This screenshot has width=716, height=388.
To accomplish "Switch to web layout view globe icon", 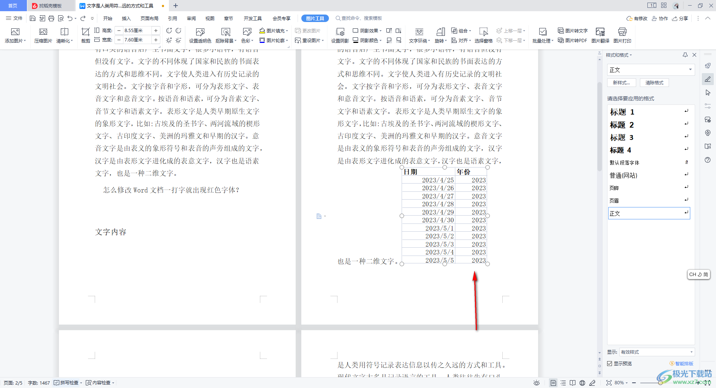I will click(582, 383).
